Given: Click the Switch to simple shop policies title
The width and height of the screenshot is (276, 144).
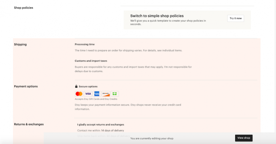Looking at the screenshot, I should pyautogui.click(x=157, y=16).
